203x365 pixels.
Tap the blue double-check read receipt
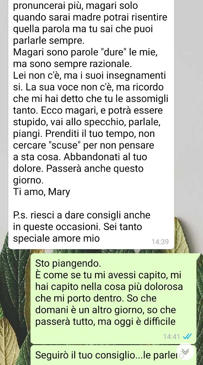(187, 336)
